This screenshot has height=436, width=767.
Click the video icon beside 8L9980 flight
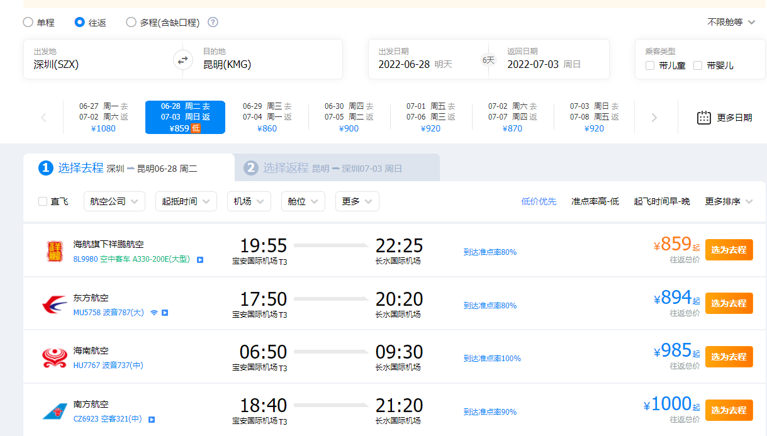tap(200, 259)
